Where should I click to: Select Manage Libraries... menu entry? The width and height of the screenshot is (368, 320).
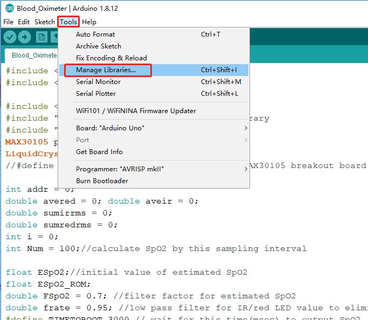click(x=106, y=70)
